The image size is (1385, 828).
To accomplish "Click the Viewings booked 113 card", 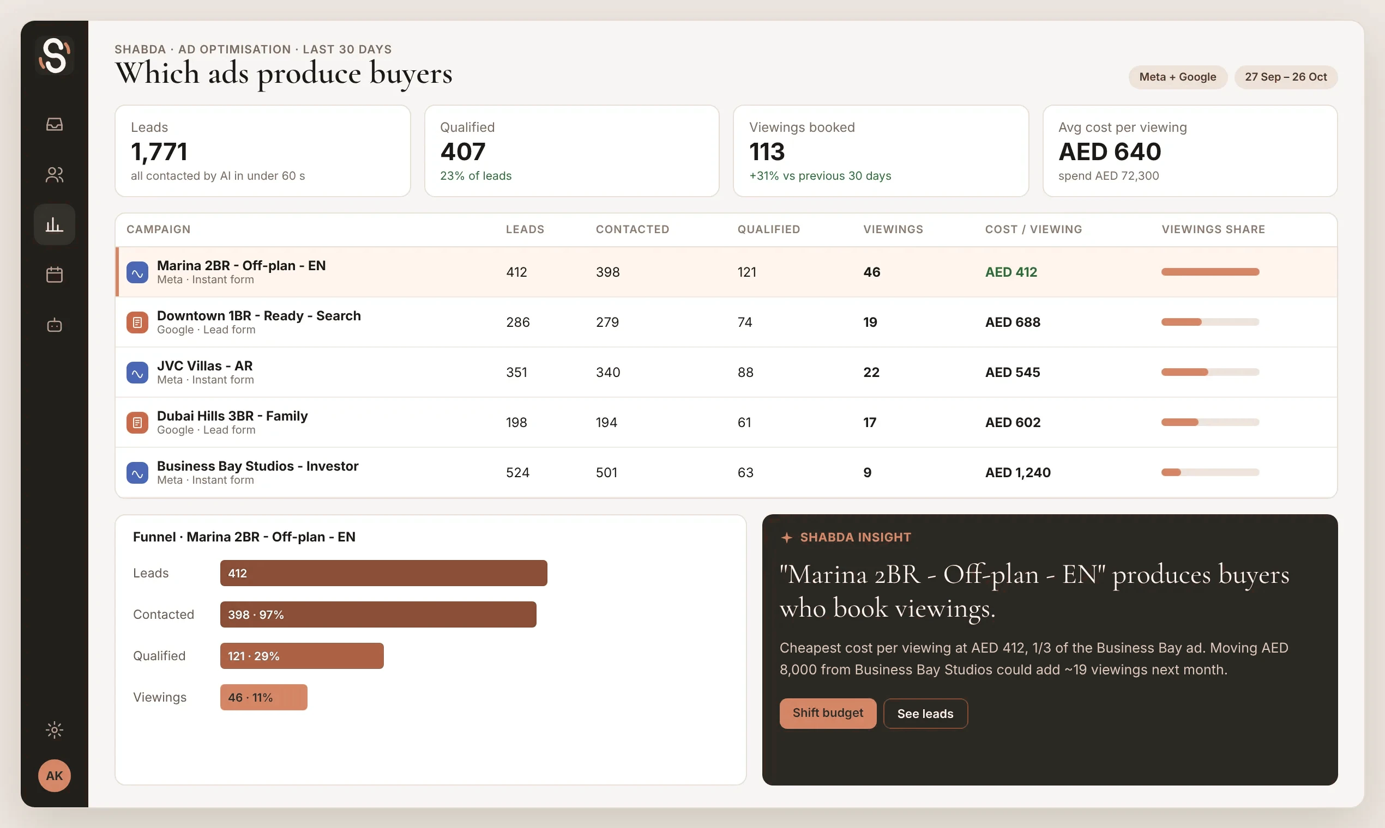I will [x=881, y=151].
